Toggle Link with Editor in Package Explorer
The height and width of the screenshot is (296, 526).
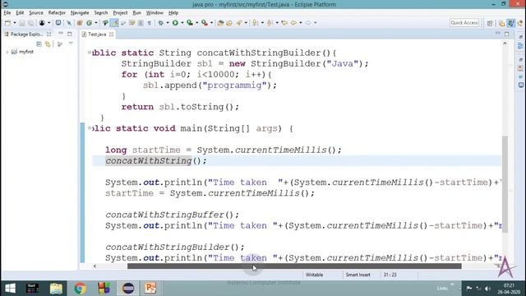(x=48, y=44)
